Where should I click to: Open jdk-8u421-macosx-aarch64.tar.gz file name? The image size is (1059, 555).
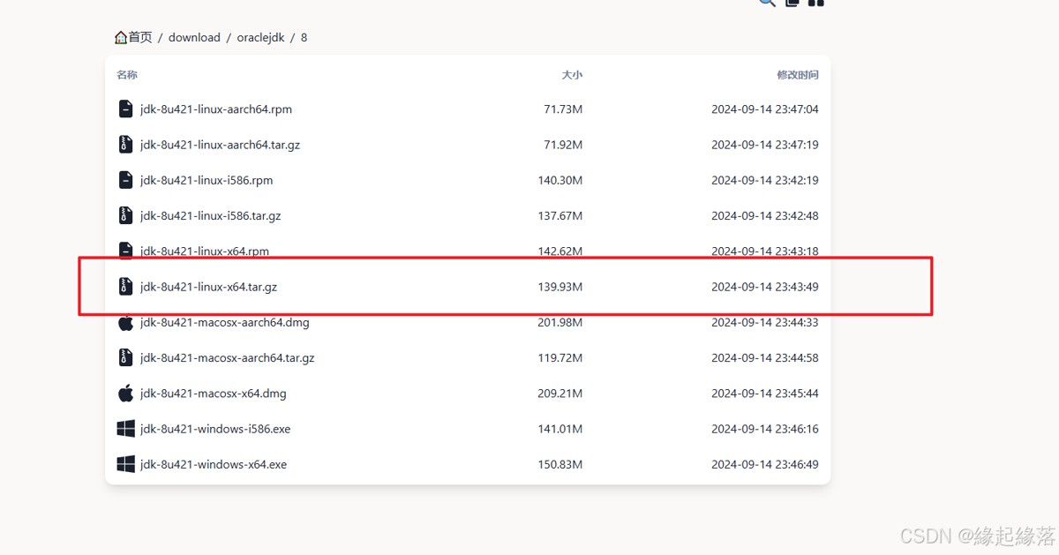228,357
